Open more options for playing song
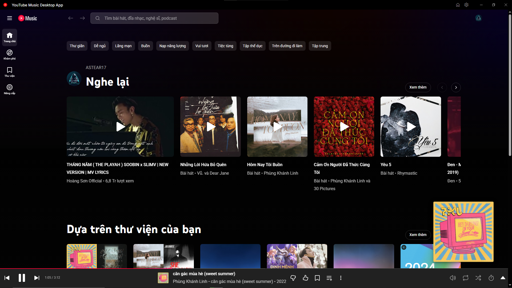 (341, 278)
